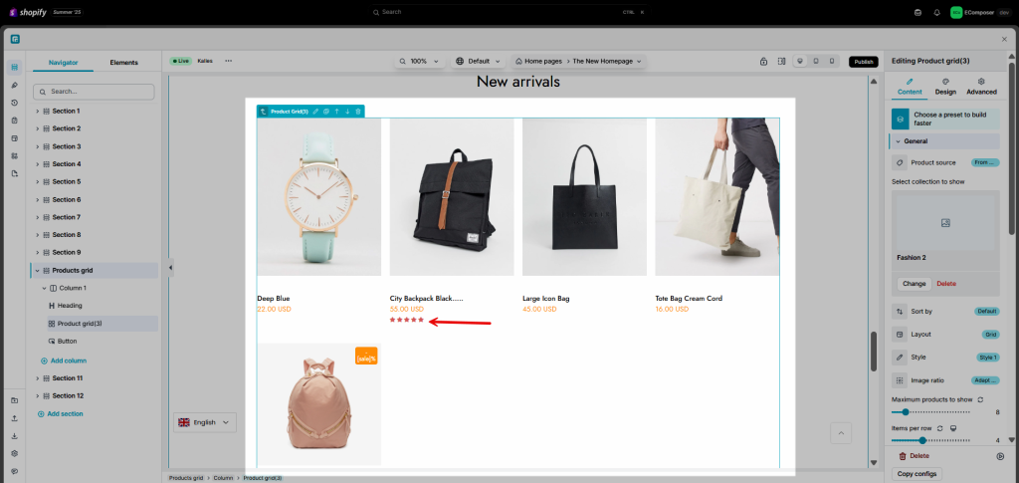The width and height of the screenshot is (1019, 483).
Task: Click the EComposer app logo
Action: [15, 39]
